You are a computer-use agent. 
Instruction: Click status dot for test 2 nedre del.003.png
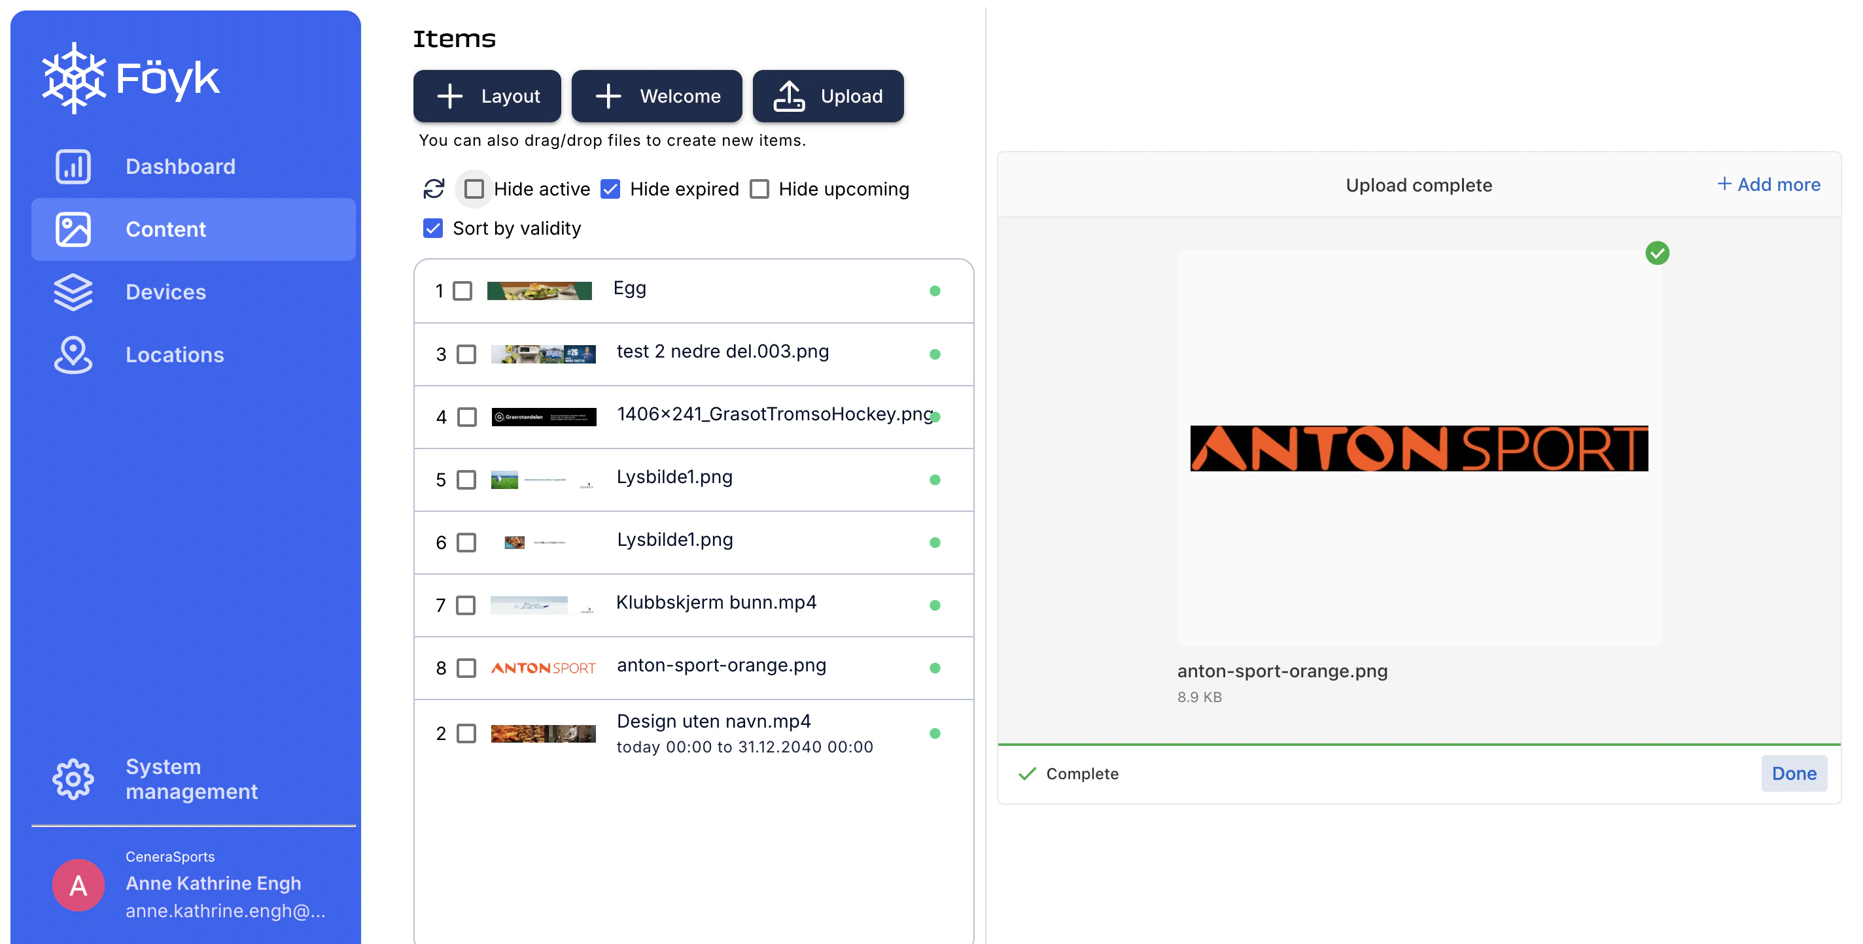(x=934, y=354)
